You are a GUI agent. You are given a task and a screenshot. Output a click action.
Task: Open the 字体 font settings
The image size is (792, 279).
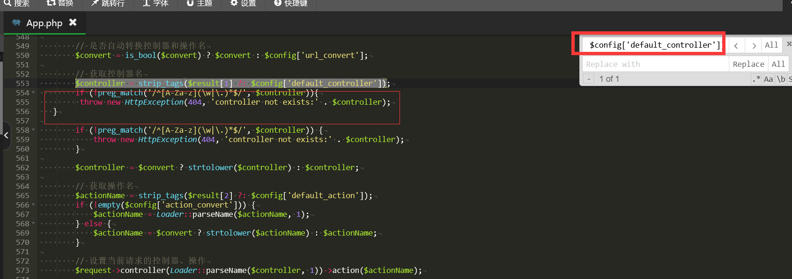coord(155,4)
